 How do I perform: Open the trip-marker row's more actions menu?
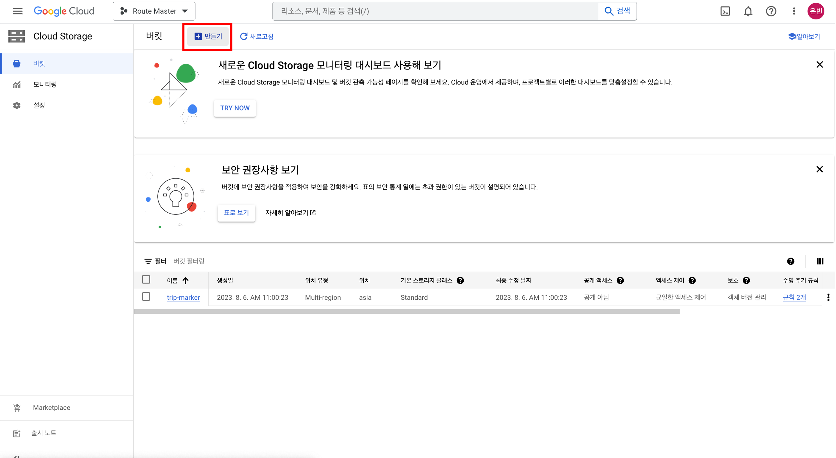click(828, 297)
